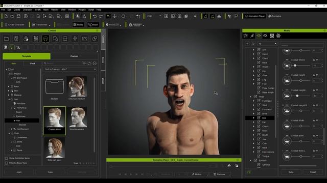Expand the Actor tree node

(x=9, y=86)
